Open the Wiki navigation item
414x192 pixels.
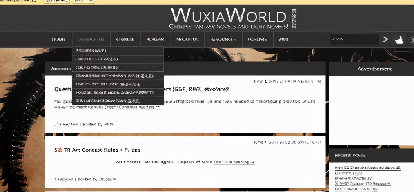point(283,39)
